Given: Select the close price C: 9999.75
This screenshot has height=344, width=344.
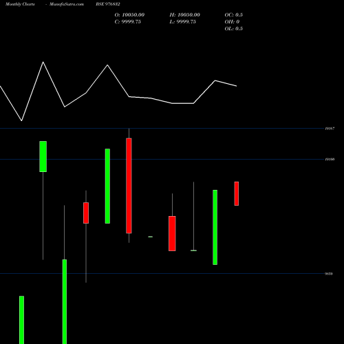Looking at the screenshot, I should pos(128,22).
